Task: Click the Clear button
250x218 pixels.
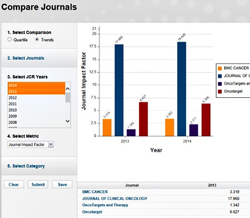Action: (14, 185)
